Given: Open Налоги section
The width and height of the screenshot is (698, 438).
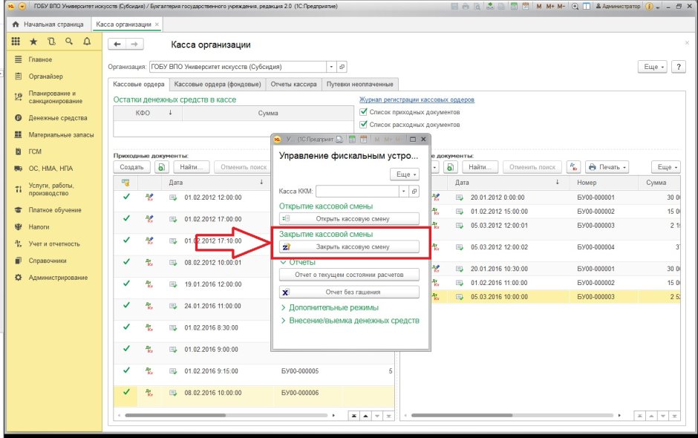Looking at the screenshot, I should 39,227.
